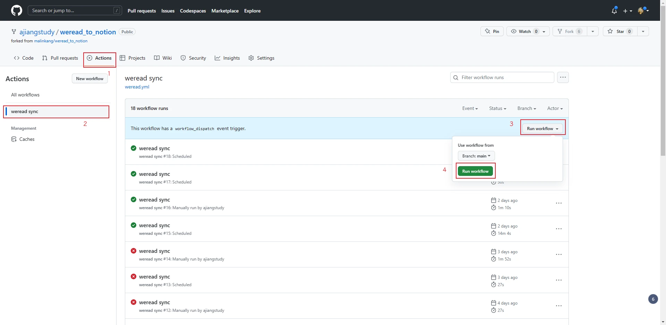Viewport: 666px width, 325px height.
Task: Expand the Fork dropdown arrow
Action: (x=592, y=32)
